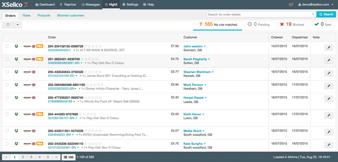Open Settings in the top navigation
This screenshot has height=162, width=338.
[x=130, y=4]
